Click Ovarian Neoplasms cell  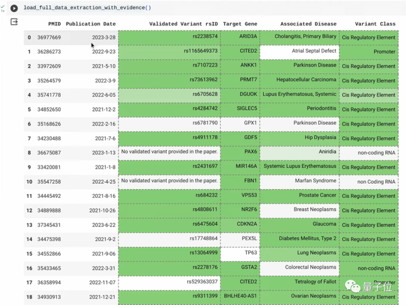(299, 297)
